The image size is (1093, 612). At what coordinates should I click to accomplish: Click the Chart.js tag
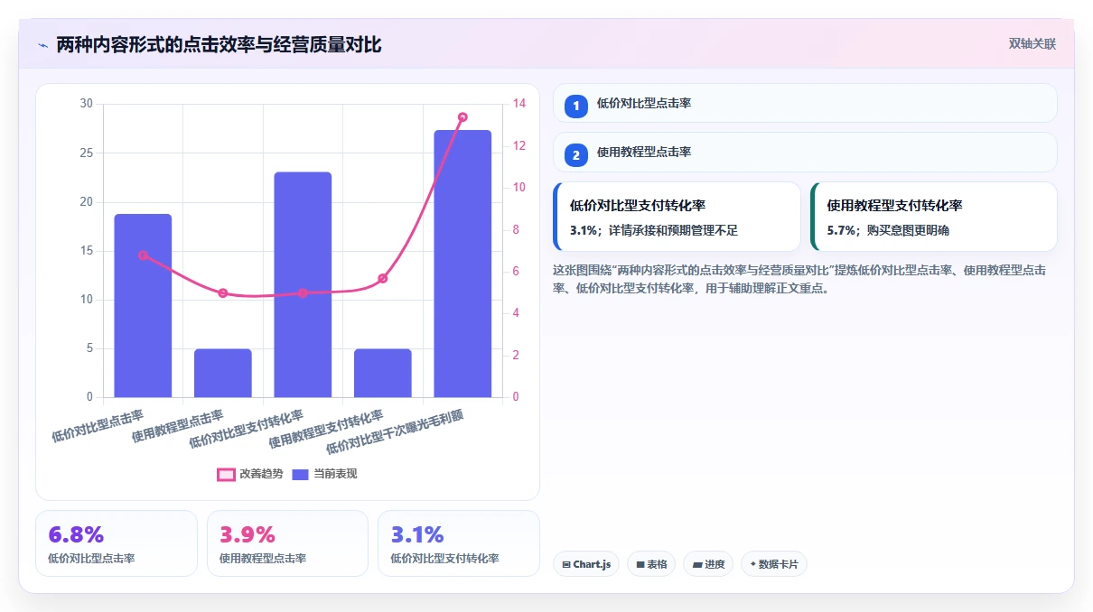point(586,564)
